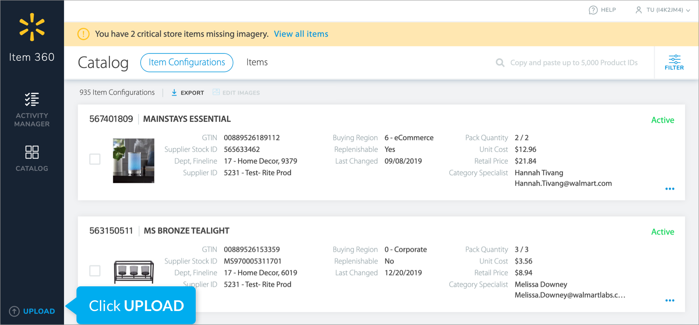Click the UPLOAD label in sidebar
This screenshot has height=325, width=699.
39,311
